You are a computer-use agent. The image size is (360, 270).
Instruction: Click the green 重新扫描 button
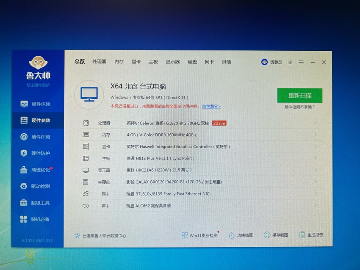coord(300,95)
